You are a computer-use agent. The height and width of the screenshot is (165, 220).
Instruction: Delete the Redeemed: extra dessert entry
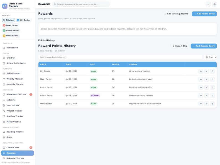point(212,96)
